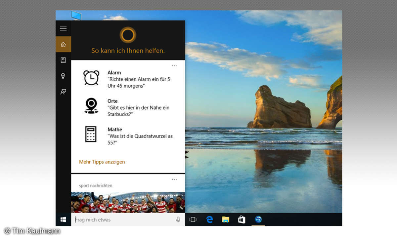Open the Feedback icon in Cortana sidebar
The width and height of the screenshot is (397, 238).
(x=63, y=92)
